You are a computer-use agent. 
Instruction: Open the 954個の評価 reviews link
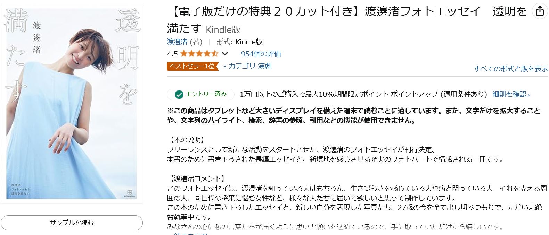(x=261, y=54)
